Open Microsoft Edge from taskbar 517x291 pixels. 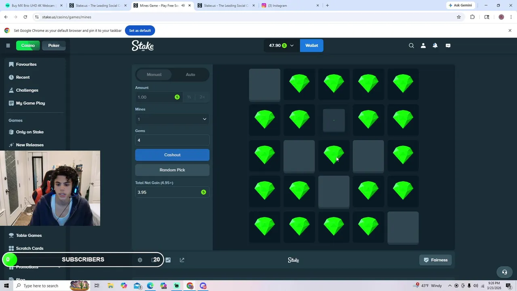coord(150,286)
